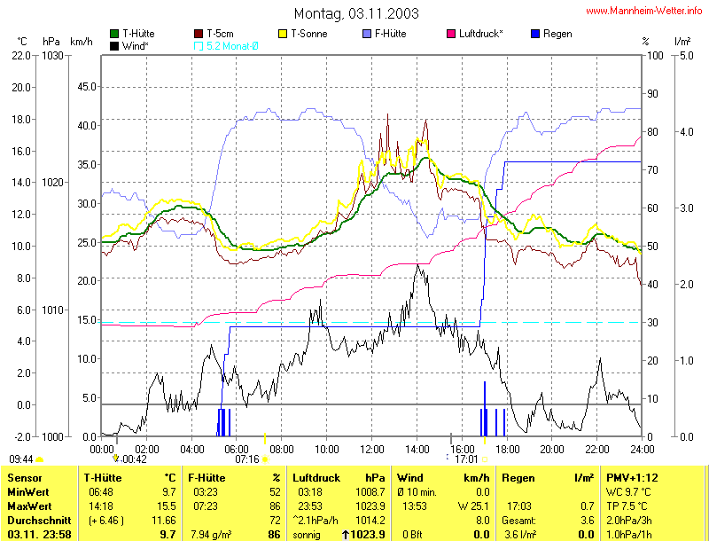Click the moon marker at 00:42
The height and width of the screenshot is (541, 709).
pos(115,459)
